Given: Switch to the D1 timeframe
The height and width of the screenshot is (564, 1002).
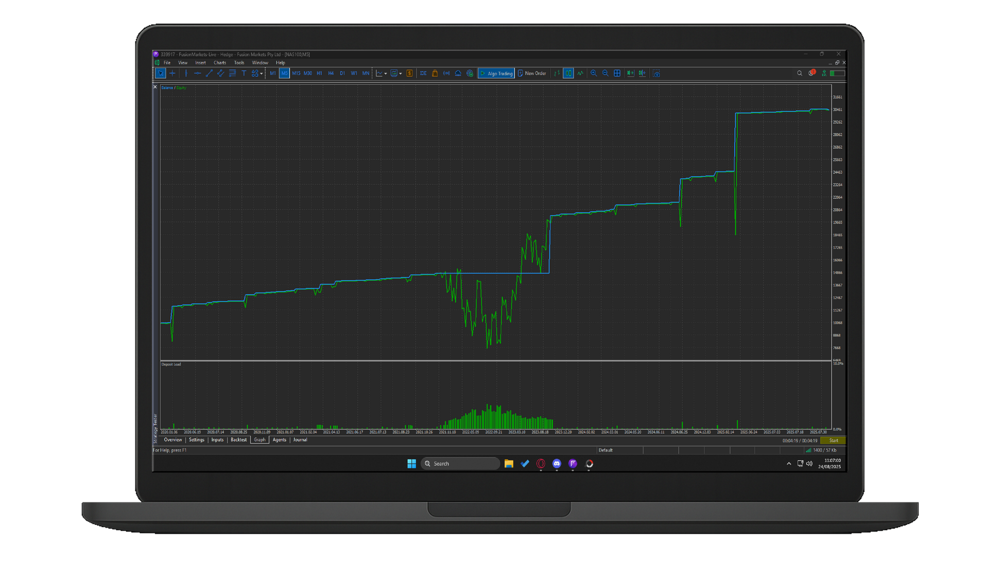Looking at the screenshot, I should click(x=342, y=73).
